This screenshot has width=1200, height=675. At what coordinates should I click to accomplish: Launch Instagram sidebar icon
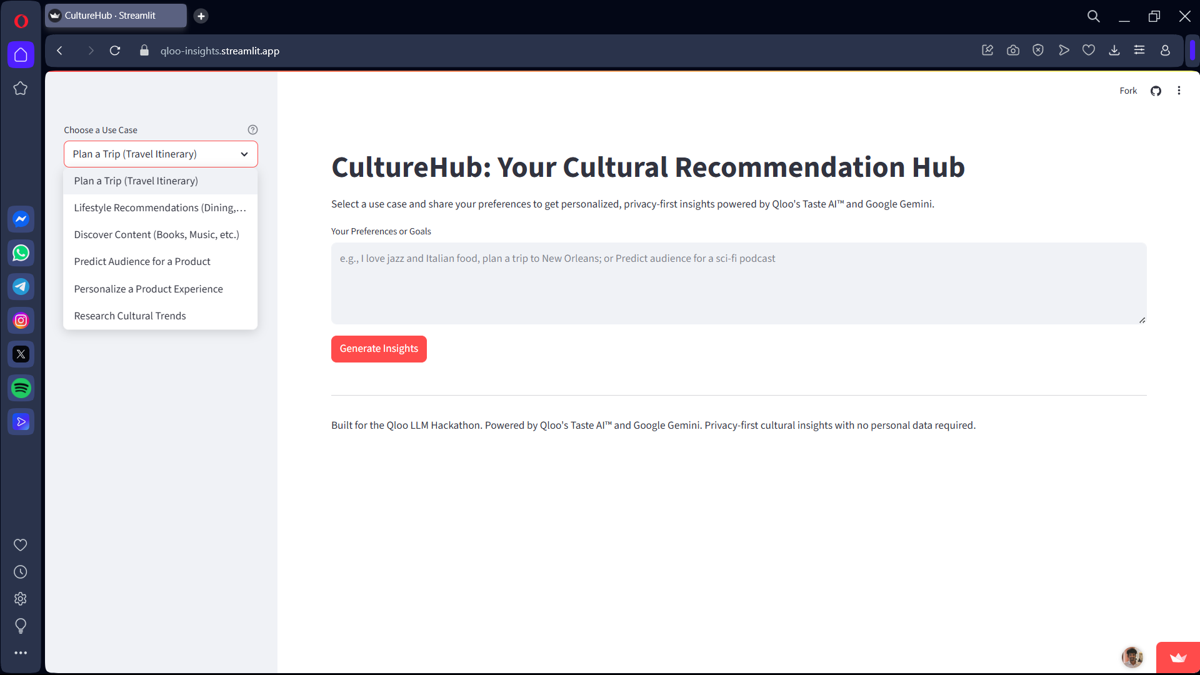click(21, 321)
